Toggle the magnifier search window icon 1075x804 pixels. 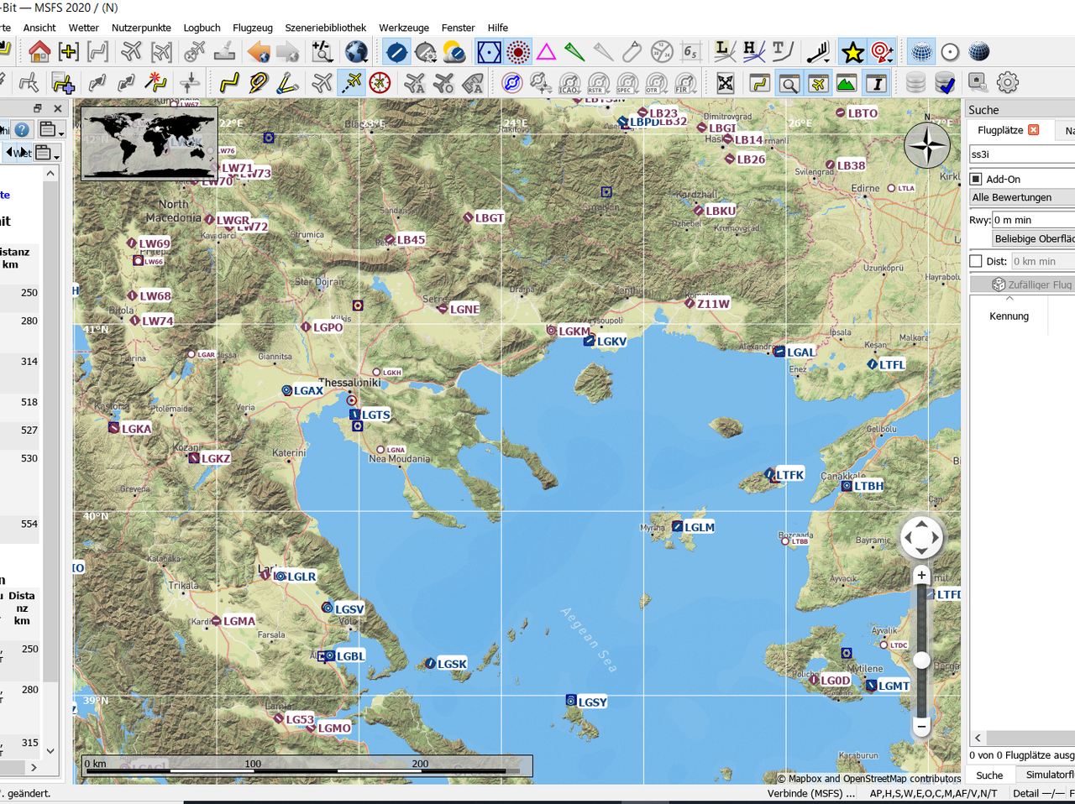789,82
